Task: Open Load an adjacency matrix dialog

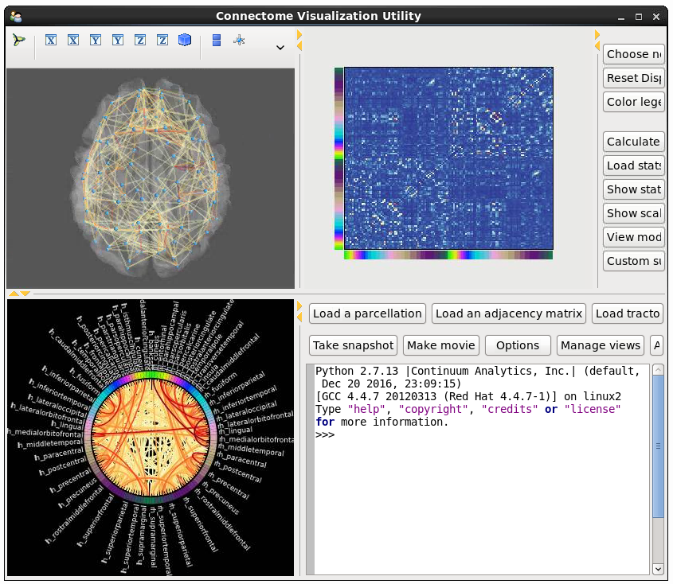Action: tap(509, 313)
